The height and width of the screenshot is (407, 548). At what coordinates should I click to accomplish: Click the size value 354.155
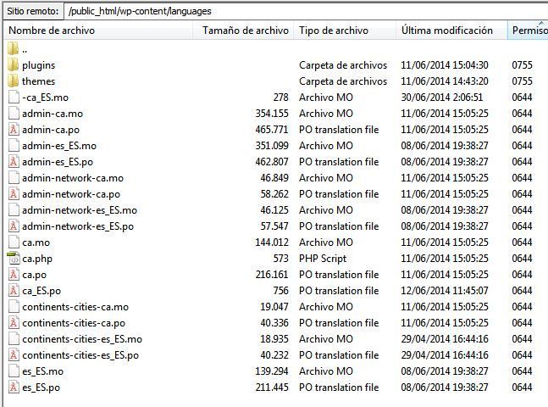(x=272, y=114)
